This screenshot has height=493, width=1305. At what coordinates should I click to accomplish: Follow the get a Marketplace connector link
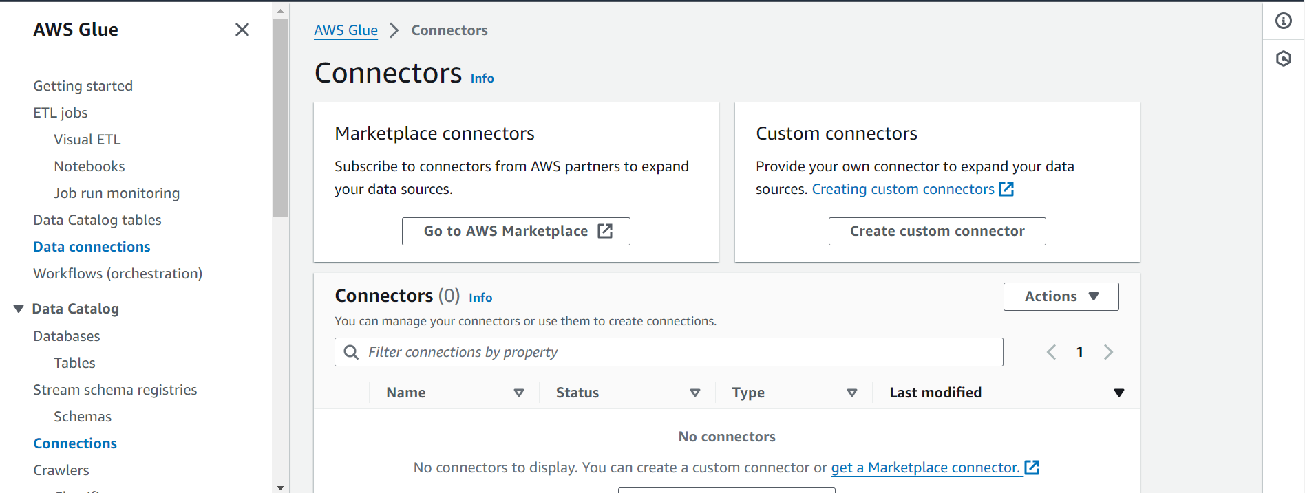click(926, 468)
